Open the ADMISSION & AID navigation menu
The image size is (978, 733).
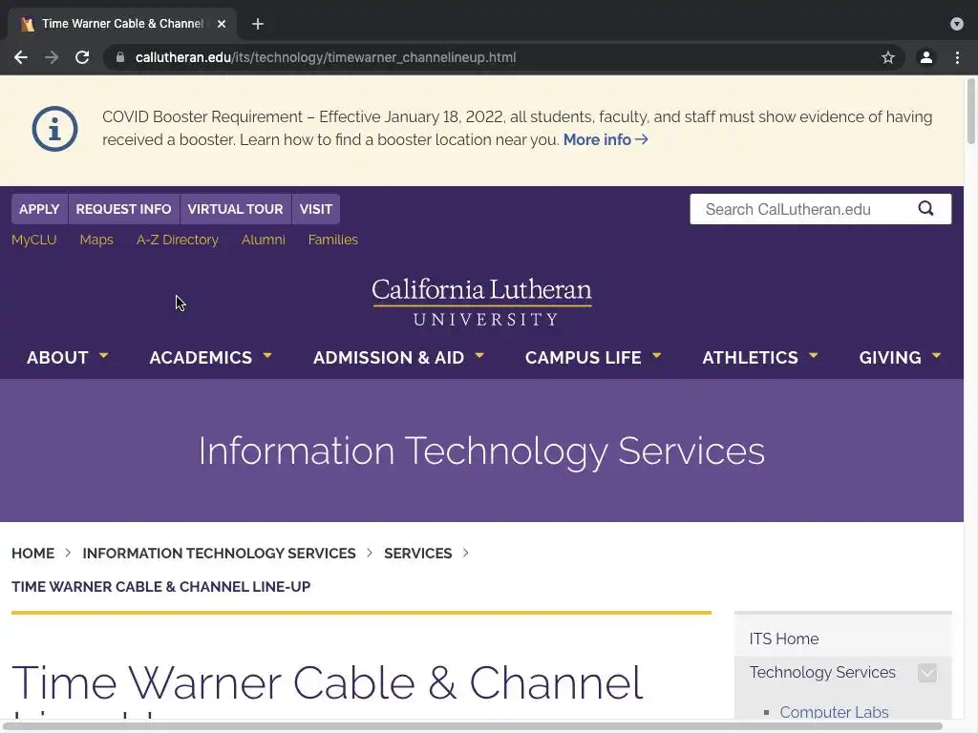(x=389, y=358)
